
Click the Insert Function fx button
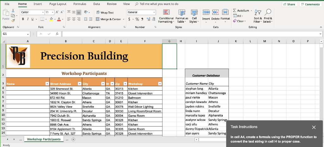(57, 34)
